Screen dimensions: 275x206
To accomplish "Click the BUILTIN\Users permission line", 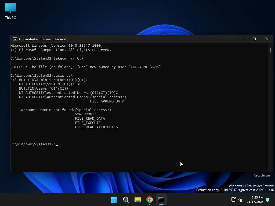I will point(44,89).
